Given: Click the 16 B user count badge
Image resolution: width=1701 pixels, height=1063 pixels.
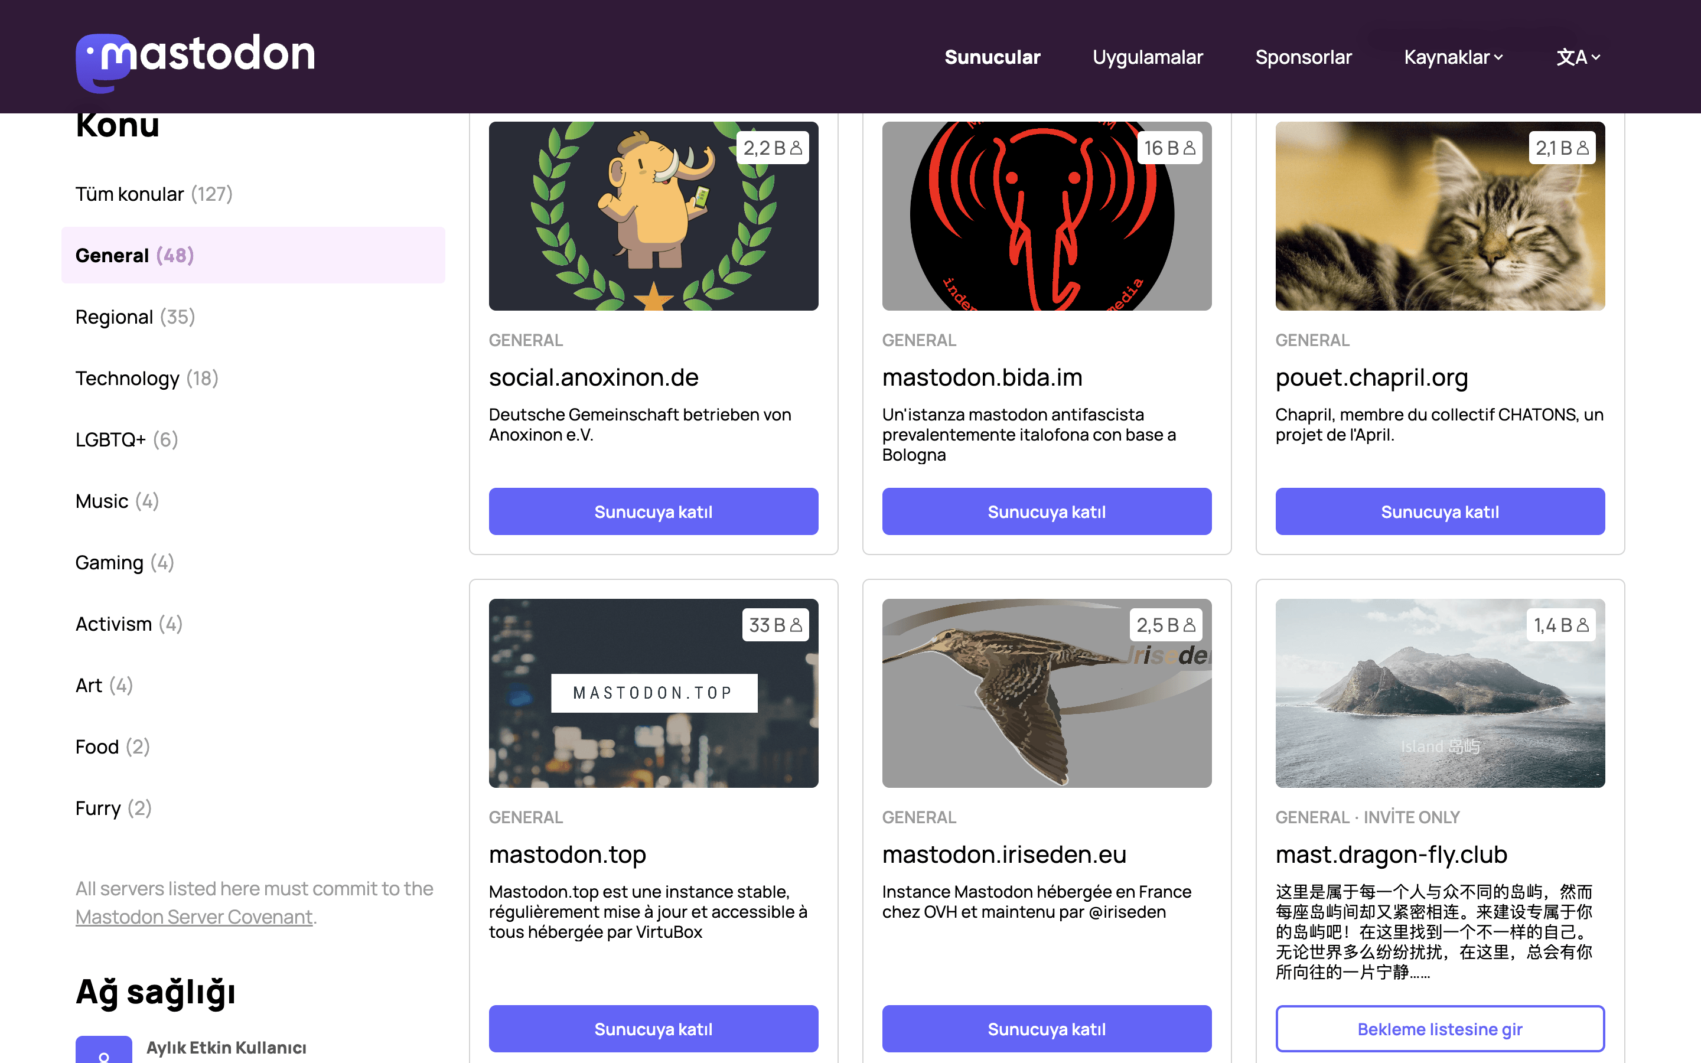Looking at the screenshot, I should (x=1169, y=148).
